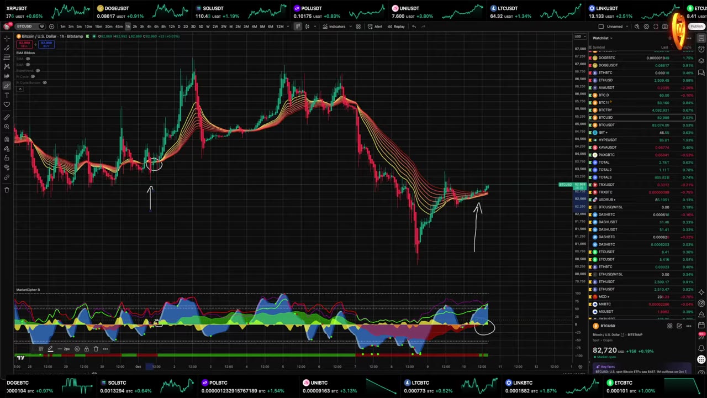Toggle the Unnamed layout checkbox
Screen dimensions: 707x398
(601, 27)
